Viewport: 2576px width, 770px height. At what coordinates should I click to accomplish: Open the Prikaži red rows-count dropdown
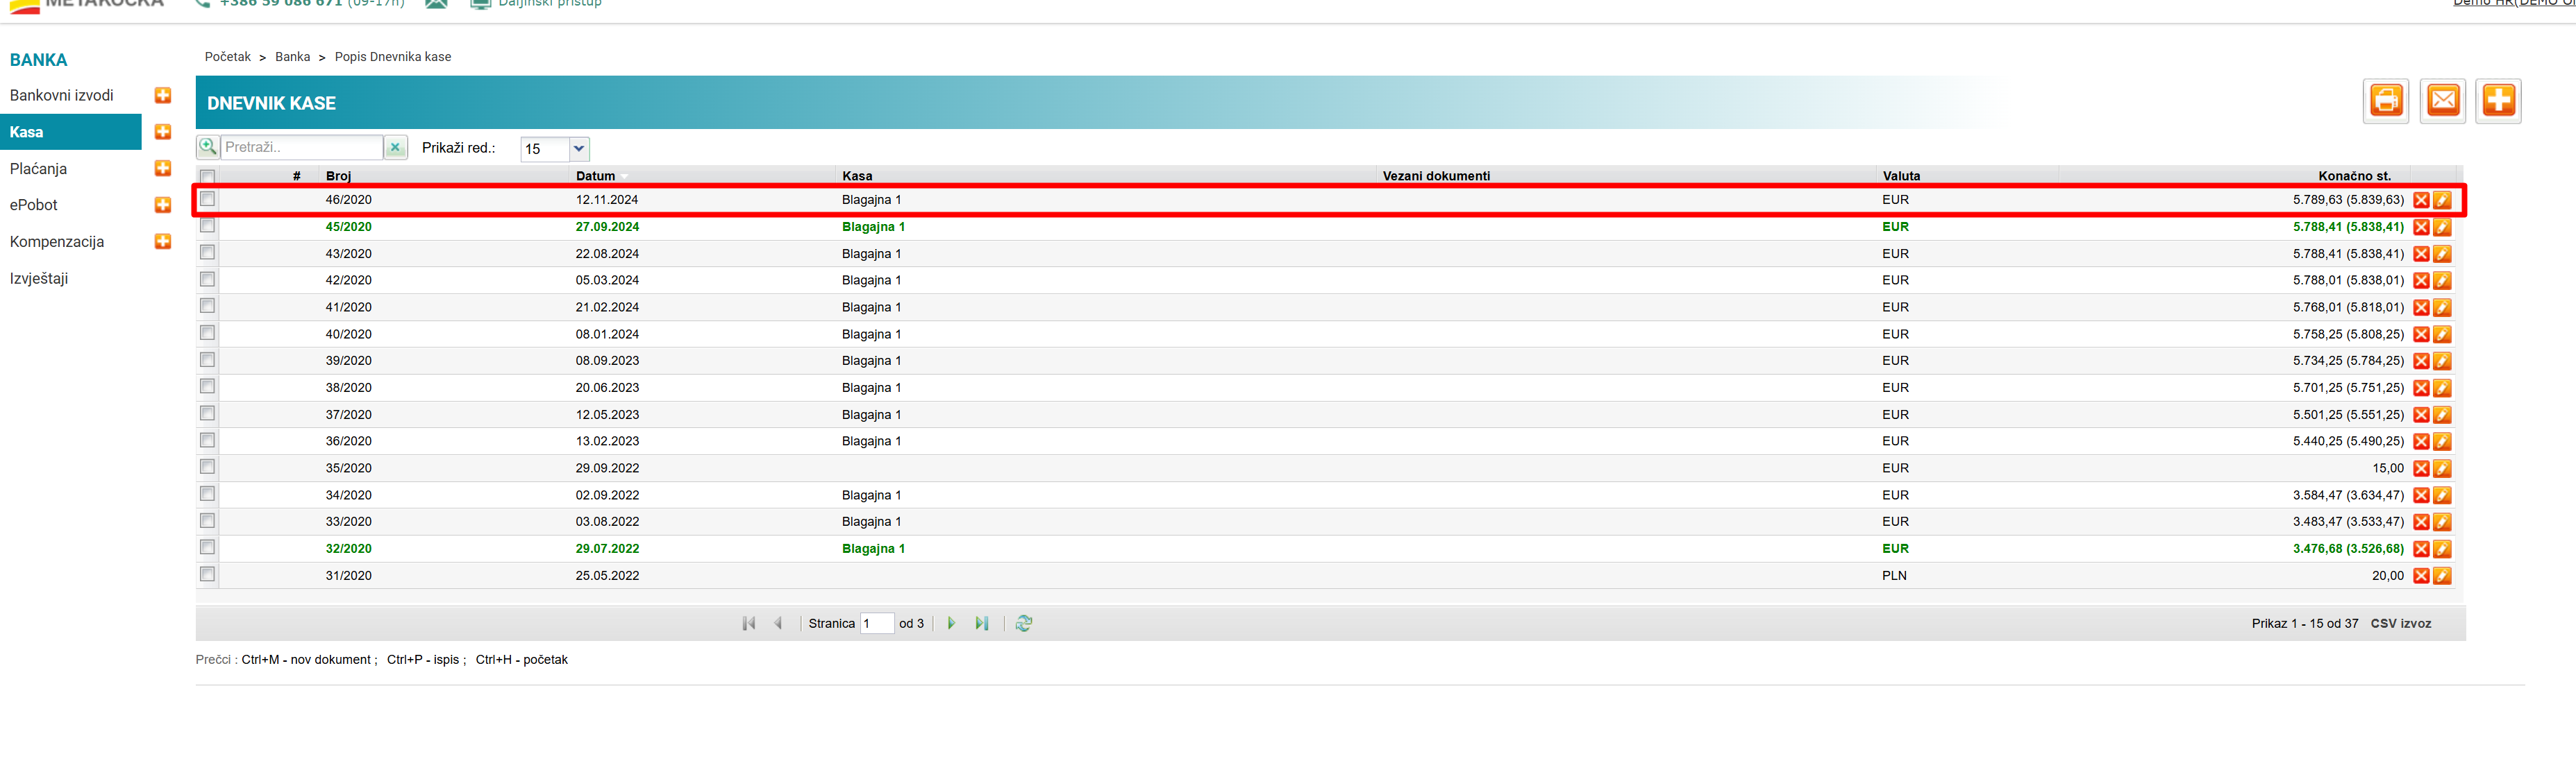point(578,149)
